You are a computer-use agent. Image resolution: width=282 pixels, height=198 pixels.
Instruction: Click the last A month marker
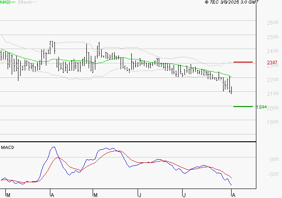click(x=233, y=195)
